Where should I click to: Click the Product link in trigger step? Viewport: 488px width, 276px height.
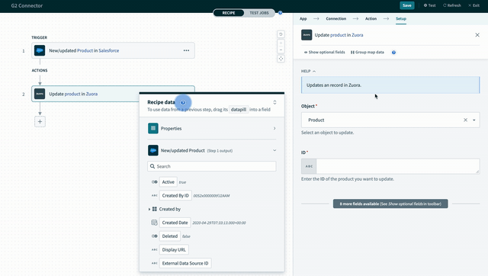click(85, 50)
